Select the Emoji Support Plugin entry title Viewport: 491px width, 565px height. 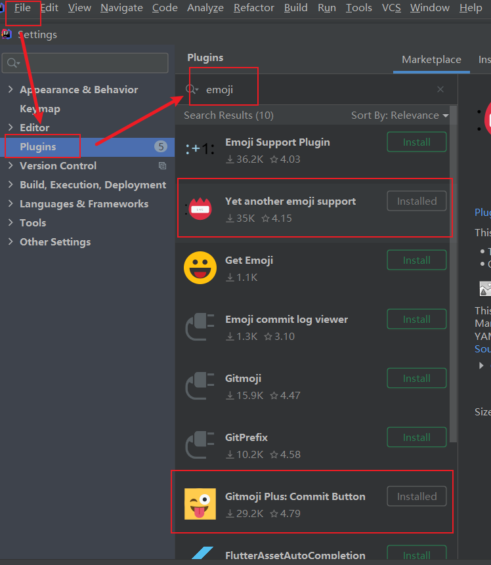(278, 142)
